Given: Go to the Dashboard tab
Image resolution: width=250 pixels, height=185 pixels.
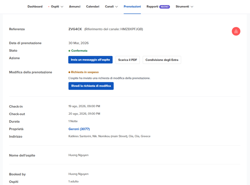Looking at the screenshot, I should point(35,7).
